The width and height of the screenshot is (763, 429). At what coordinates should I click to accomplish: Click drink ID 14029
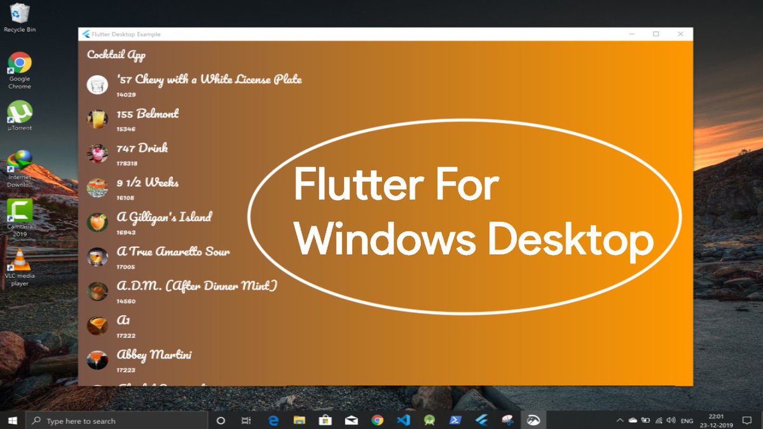(x=126, y=95)
